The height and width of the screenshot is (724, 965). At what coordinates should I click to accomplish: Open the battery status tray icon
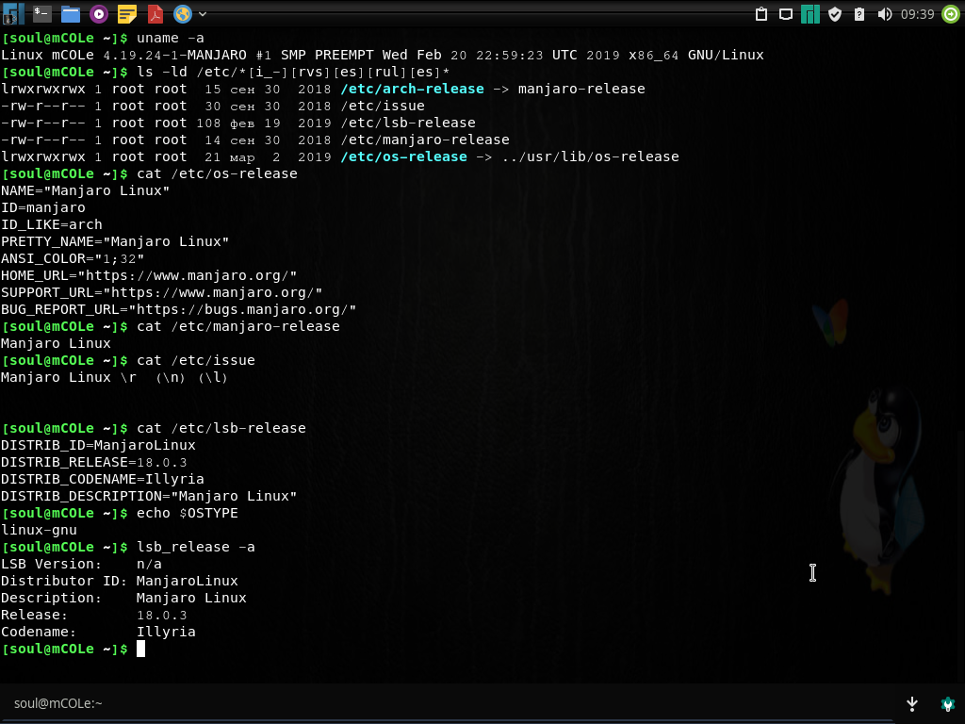pos(859,14)
